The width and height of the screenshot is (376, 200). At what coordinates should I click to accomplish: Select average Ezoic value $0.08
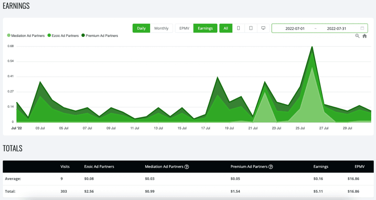[x=89, y=179]
